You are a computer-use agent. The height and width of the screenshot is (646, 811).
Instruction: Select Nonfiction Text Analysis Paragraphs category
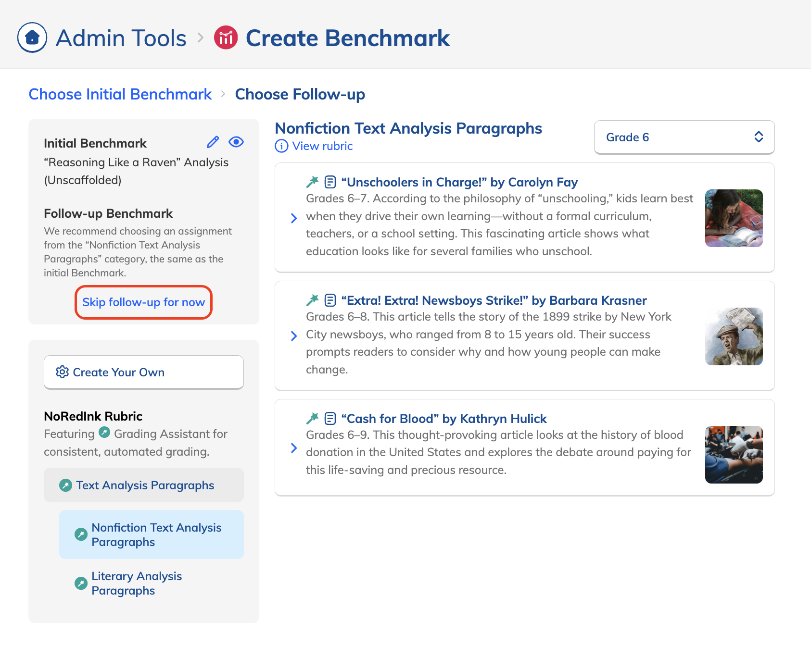[156, 534]
